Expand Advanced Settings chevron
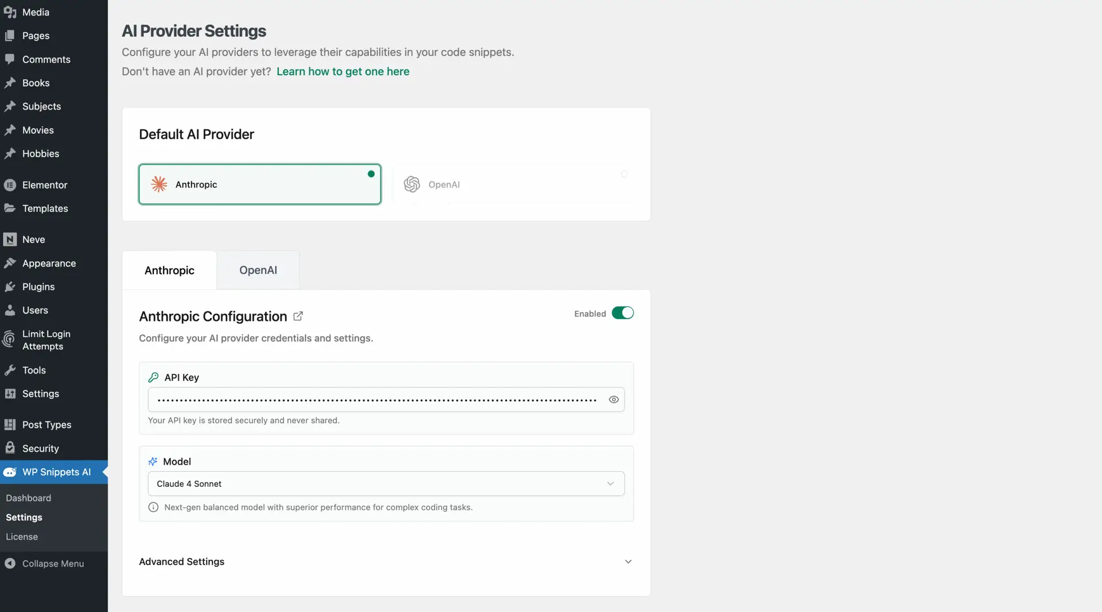Viewport: 1102px width, 612px height. click(x=628, y=561)
